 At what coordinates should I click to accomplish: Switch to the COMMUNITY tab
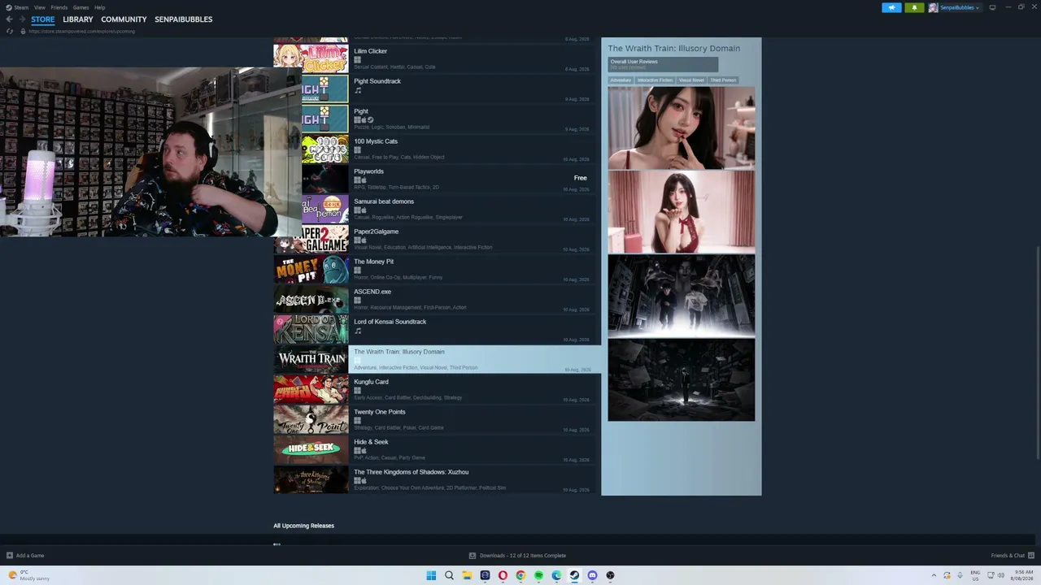(x=124, y=19)
